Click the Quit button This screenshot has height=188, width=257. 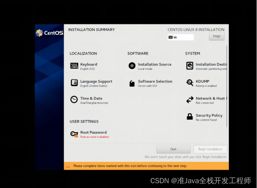pyautogui.click(x=173, y=149)
